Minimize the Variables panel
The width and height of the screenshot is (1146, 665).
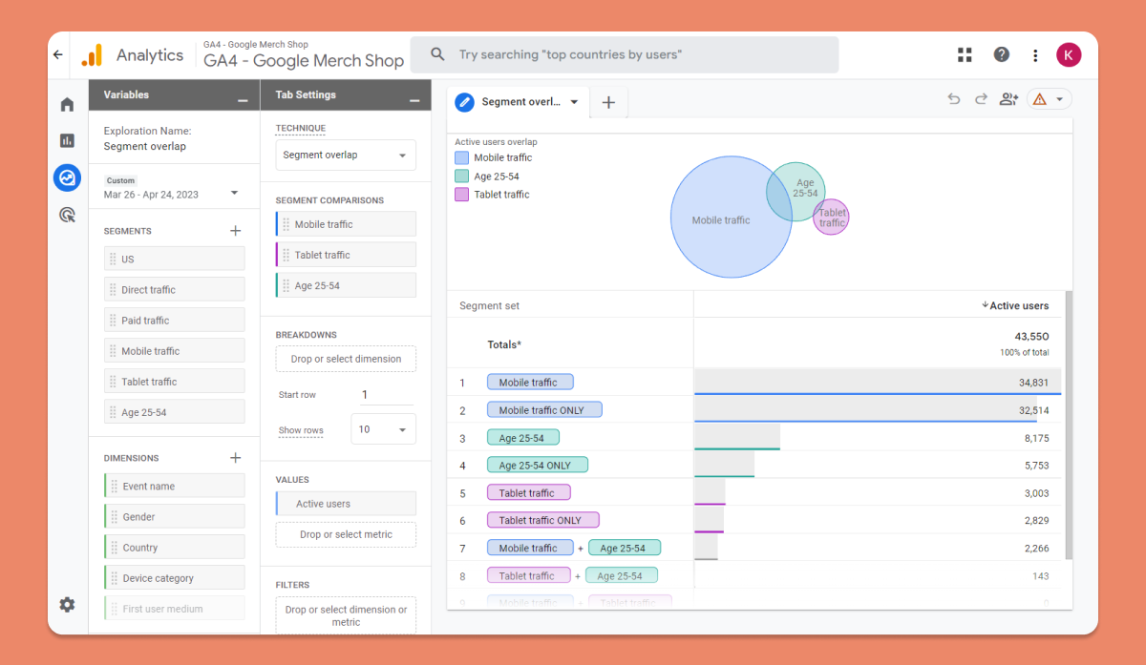(x=243, y=100)
